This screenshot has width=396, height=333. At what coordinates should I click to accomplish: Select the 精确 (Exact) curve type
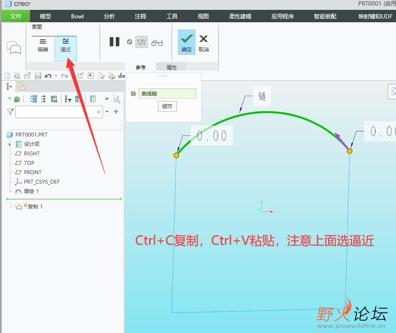coord(42,46)
